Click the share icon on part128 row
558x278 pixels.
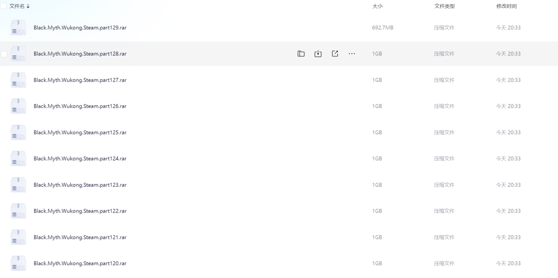coord(335,54)
